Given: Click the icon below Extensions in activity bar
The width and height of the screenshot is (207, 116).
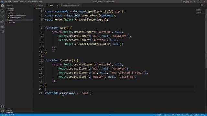Looking at the screenshot, I should click(x=3, y=32).
